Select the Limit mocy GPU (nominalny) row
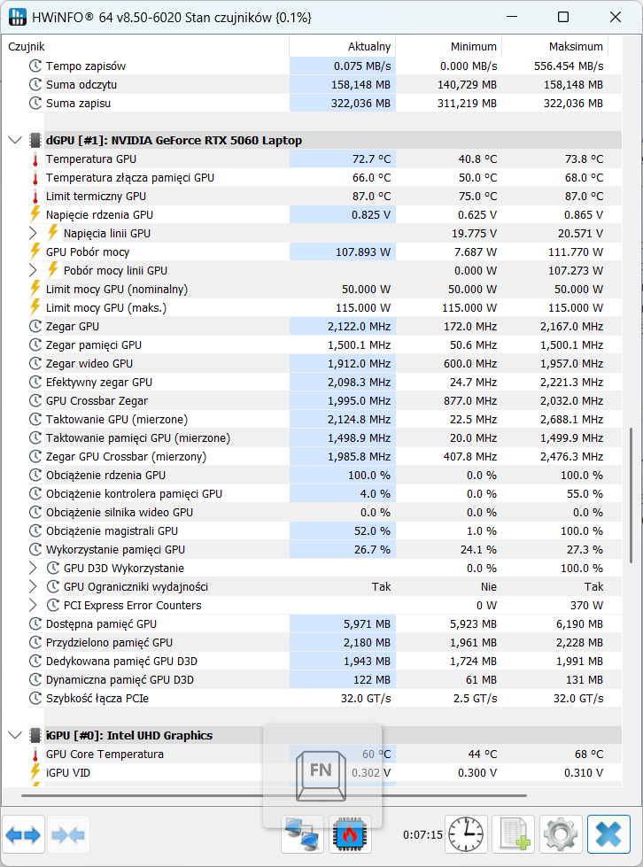The height and width of the screenshot is (867, 643). [x=324, y=290]
